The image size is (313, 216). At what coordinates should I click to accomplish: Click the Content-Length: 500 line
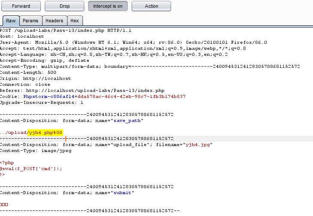(28, 73)
